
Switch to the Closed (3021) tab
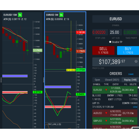(x=112, y=80)
